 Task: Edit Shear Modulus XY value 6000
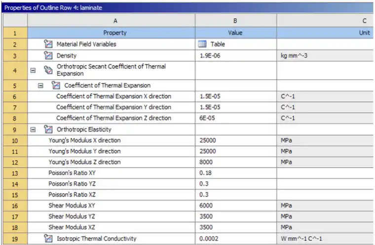(x=236, y=206)
